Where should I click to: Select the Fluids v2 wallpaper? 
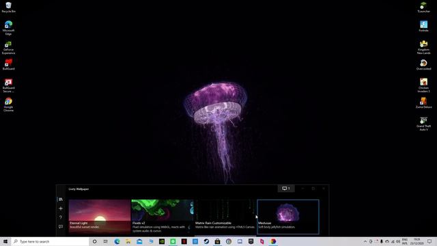(x=163, y=217)
